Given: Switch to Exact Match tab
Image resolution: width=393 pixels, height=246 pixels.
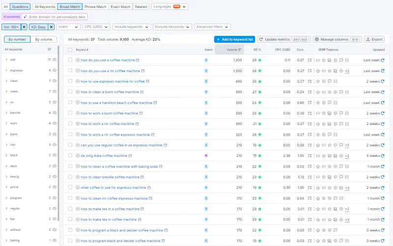Looking at the screenshot, I should [120, 6].
